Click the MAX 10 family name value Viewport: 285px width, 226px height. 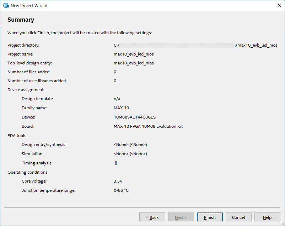coord(122,108)
